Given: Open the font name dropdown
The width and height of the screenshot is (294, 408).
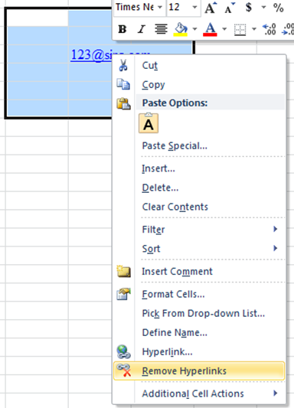Looking at the screenshot, I should tap(160, 8).
